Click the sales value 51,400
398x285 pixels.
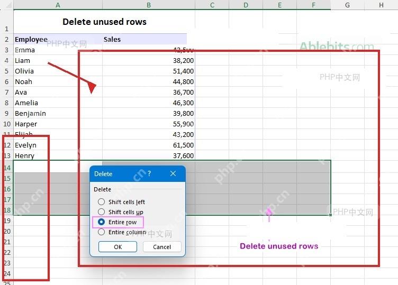149,71
